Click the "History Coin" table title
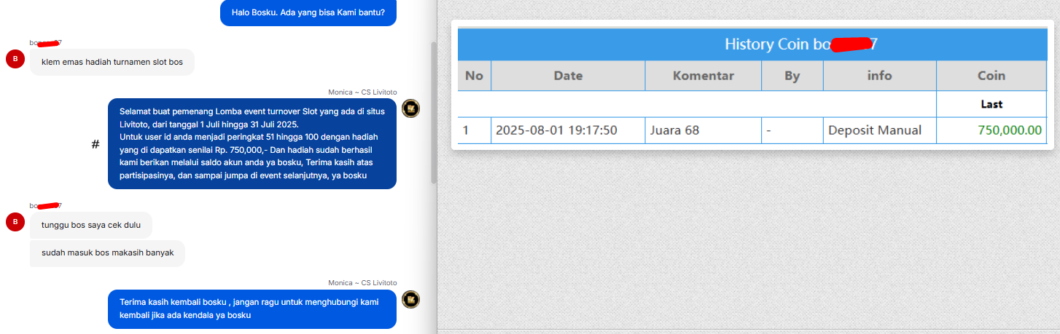This screenshot has height=334, width=1060. [800, 44]
